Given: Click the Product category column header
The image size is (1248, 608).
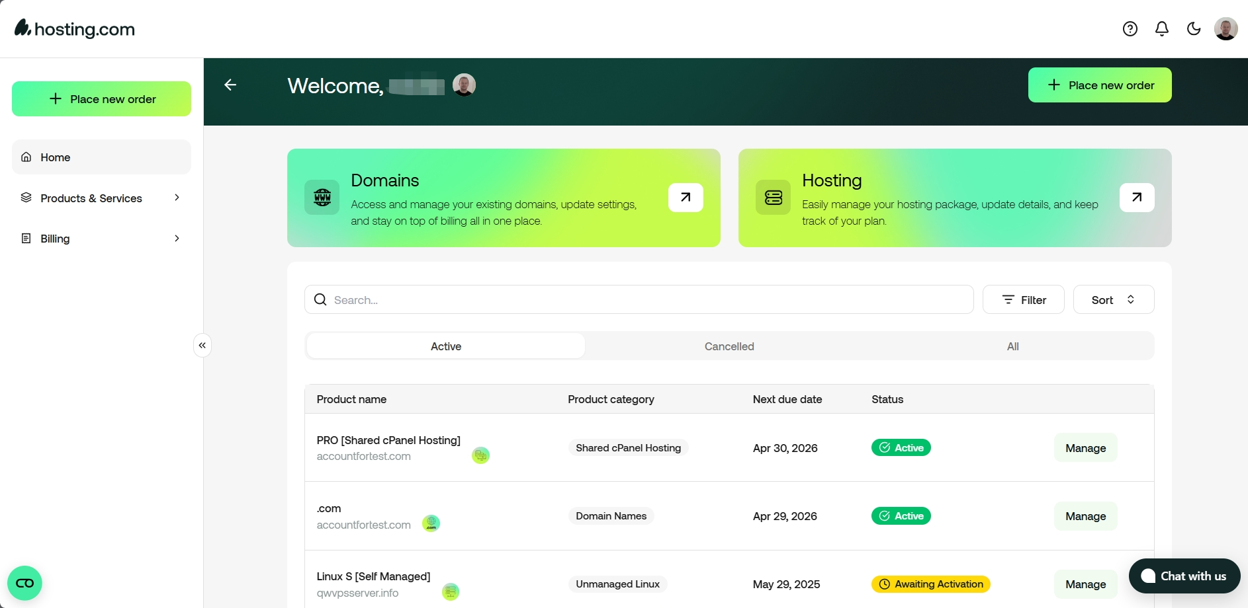Looking at the screenshot, I should pyautogui.click(x=611, y=399).
